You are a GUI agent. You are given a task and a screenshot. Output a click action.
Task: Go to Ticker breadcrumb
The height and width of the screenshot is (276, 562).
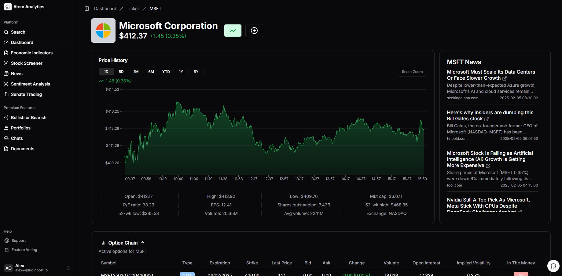133,9
